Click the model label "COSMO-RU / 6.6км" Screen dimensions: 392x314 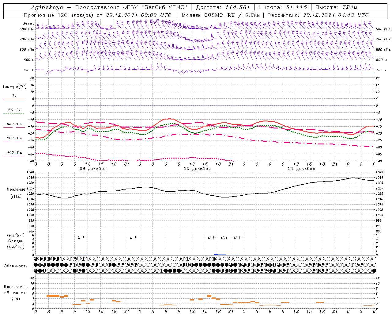(232, 15)
